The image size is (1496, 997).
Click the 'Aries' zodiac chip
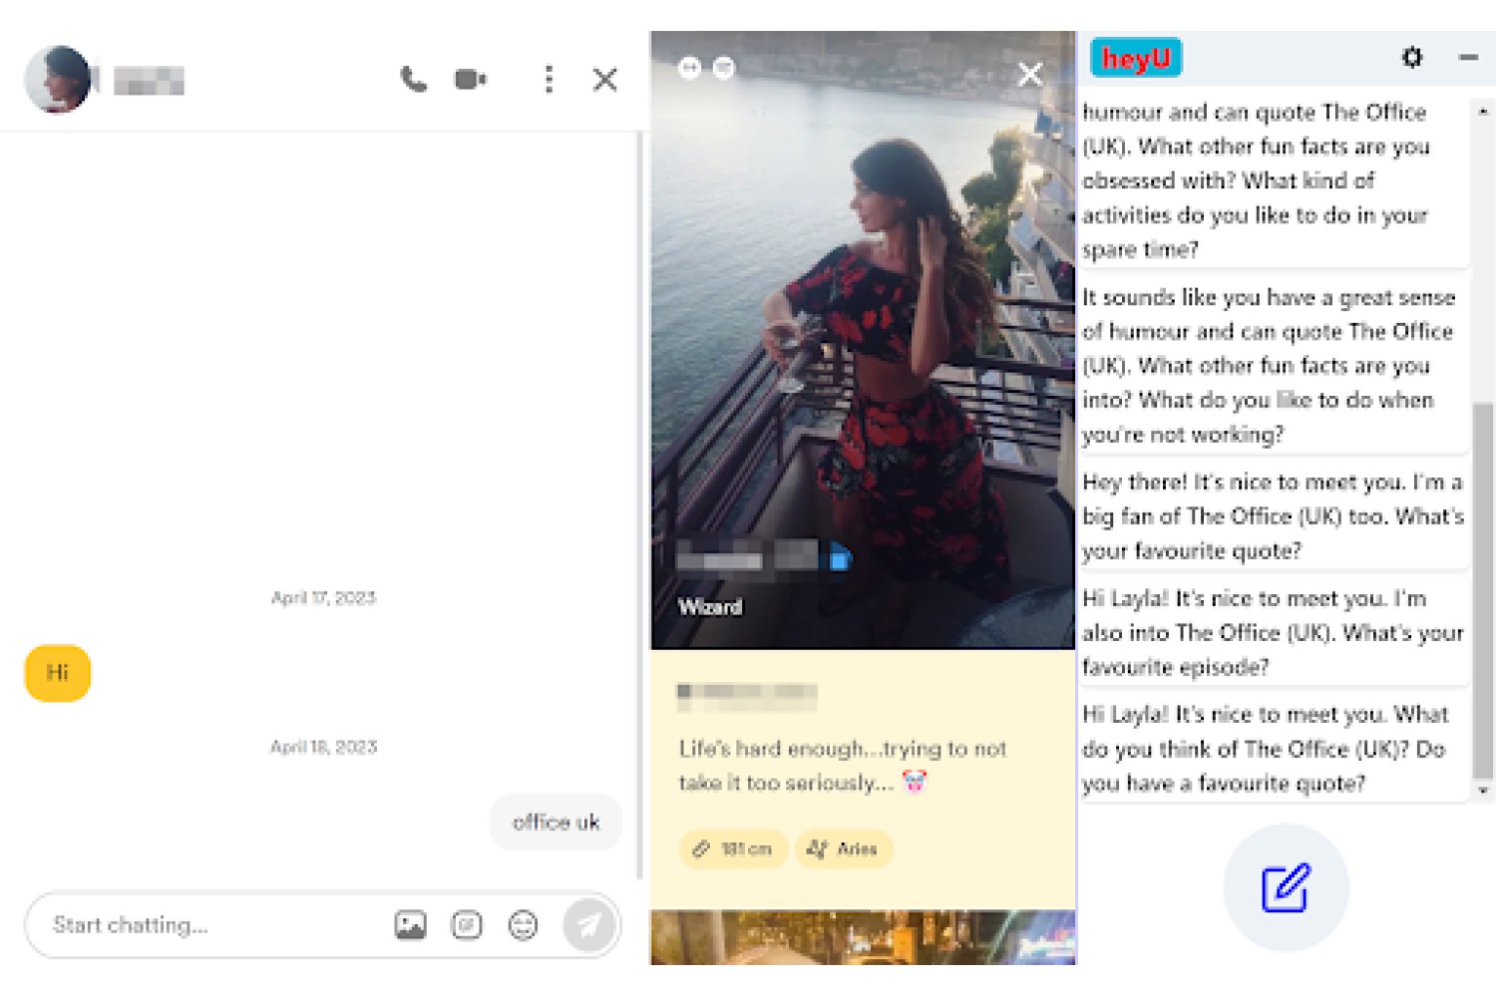pyautogui.click(x=844, y=849)
